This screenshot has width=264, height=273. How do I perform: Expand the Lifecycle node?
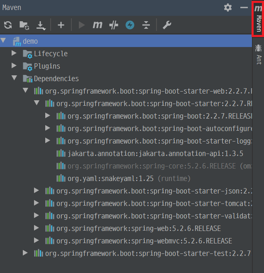pos(14,53)
